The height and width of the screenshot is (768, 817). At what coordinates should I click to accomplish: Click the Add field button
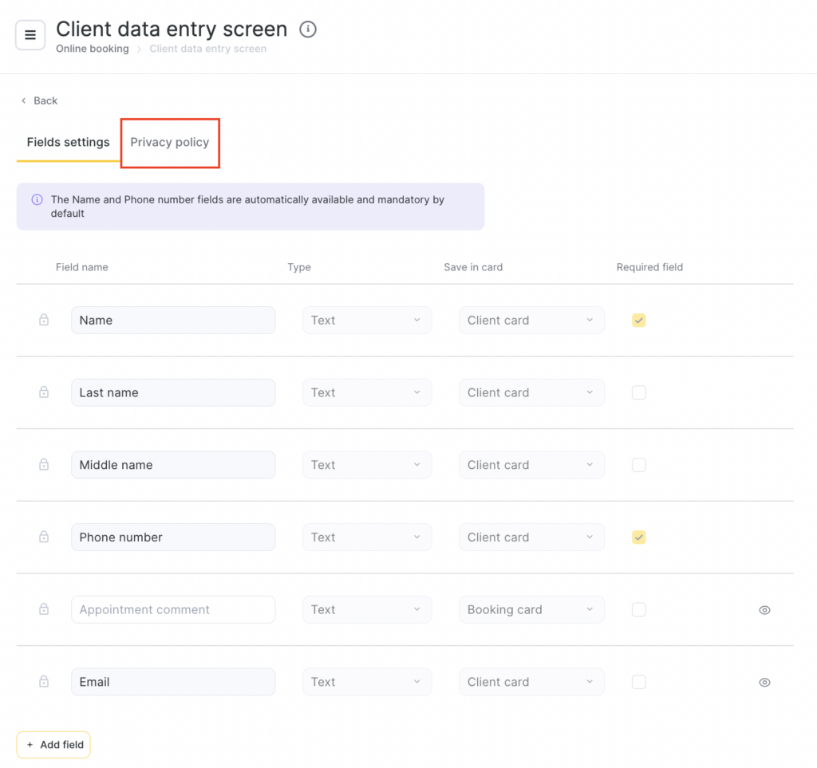[x=53, y=745]
